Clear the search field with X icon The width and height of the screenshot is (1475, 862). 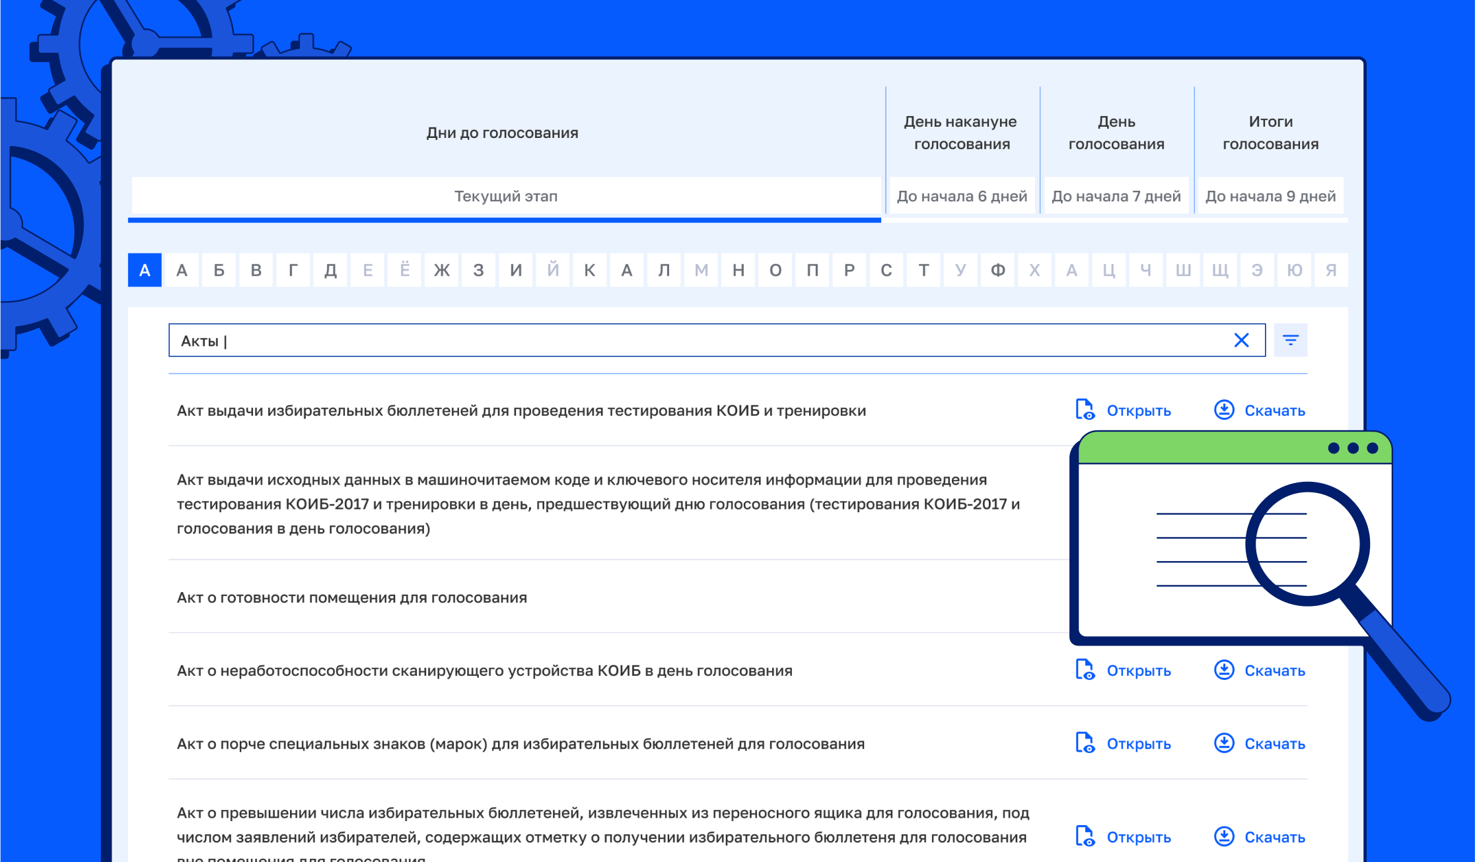pos(1241,341)
